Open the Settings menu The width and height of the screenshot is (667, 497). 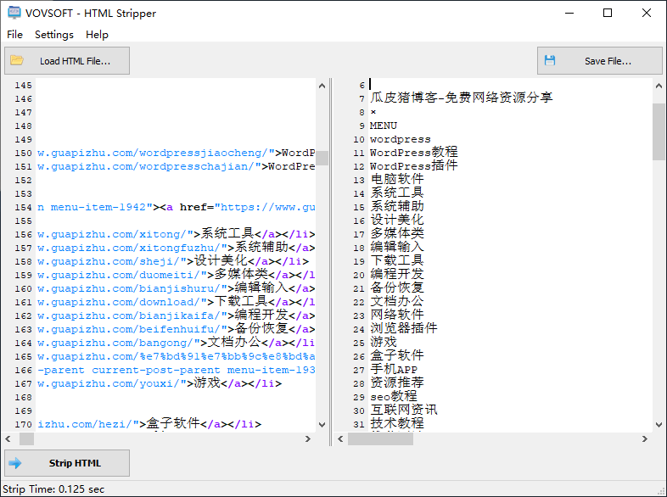coord(53,35)
